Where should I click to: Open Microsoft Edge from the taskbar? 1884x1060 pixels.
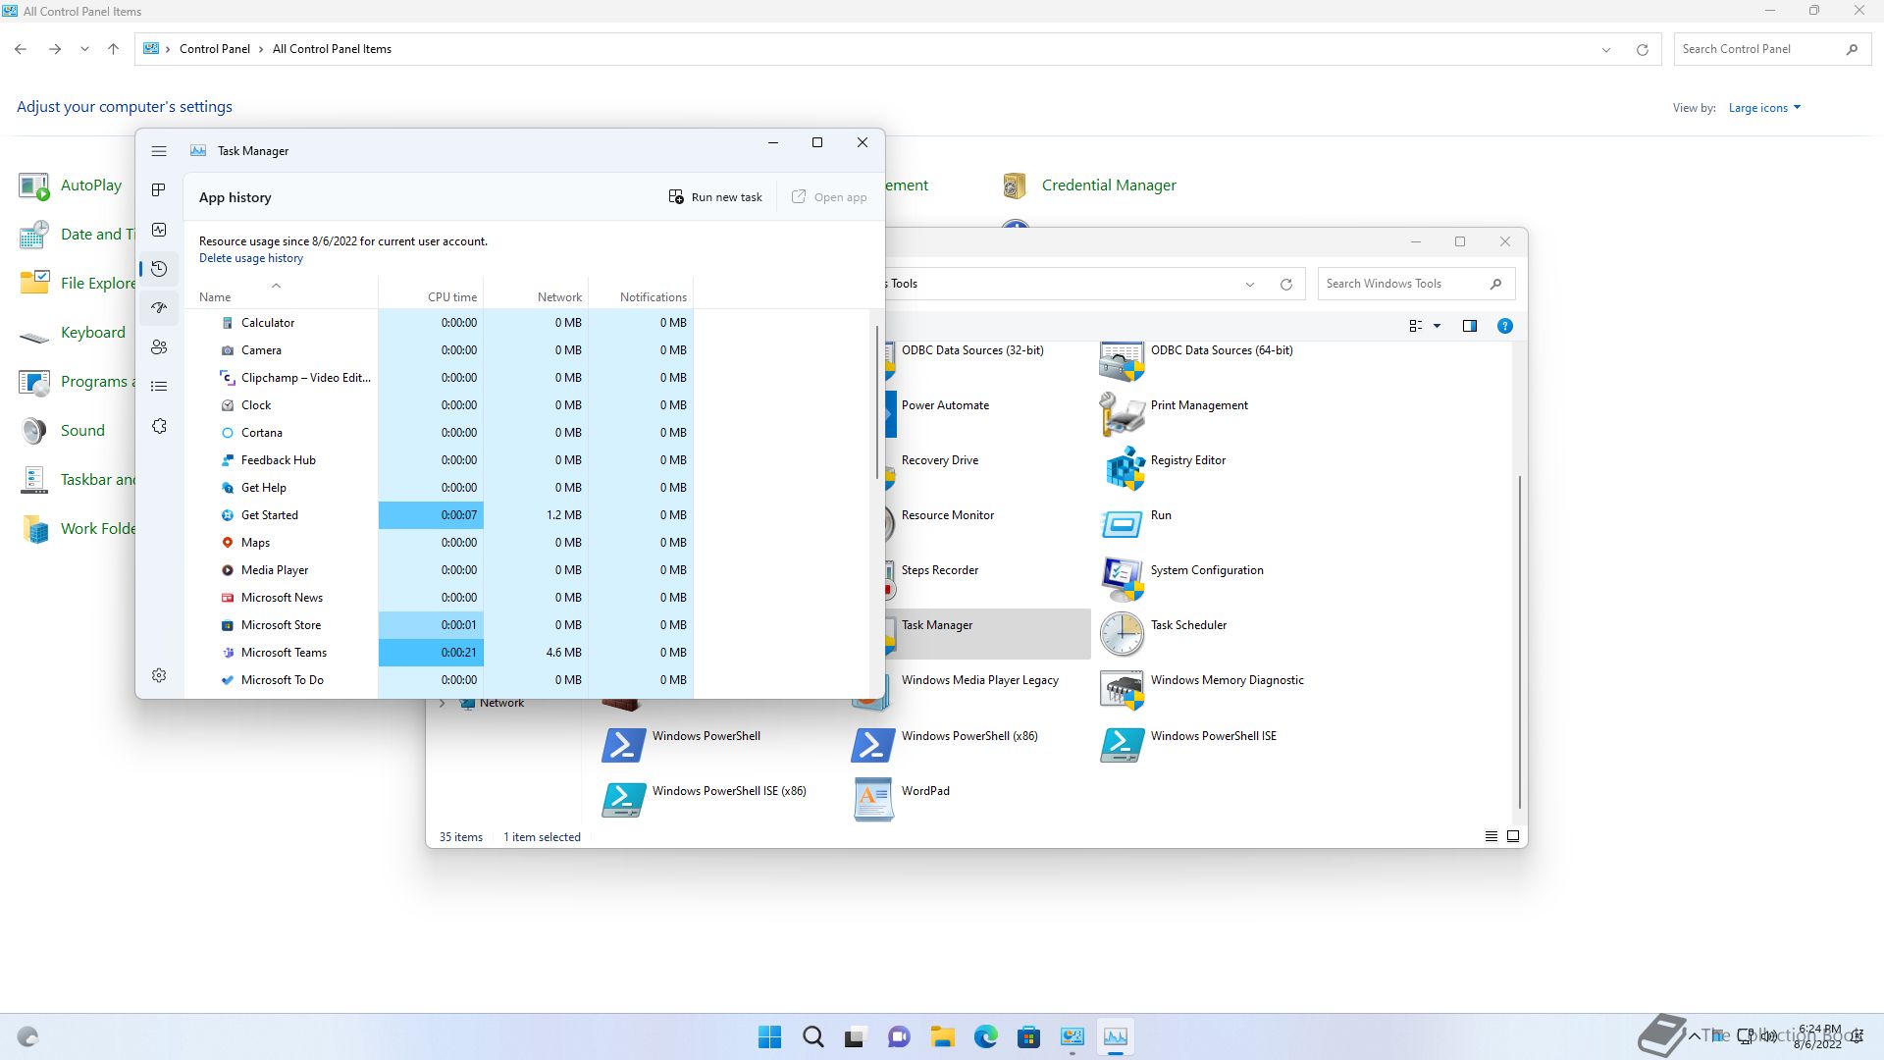[985, 1036]
